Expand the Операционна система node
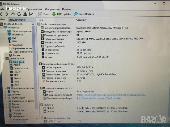 click(x=5, y=88)
